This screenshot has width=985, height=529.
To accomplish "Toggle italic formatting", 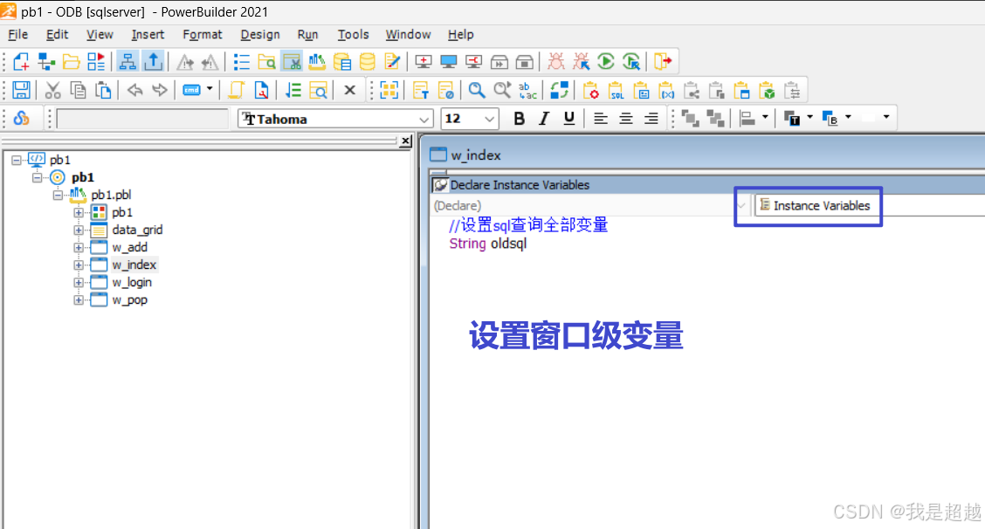I will 542,117.
